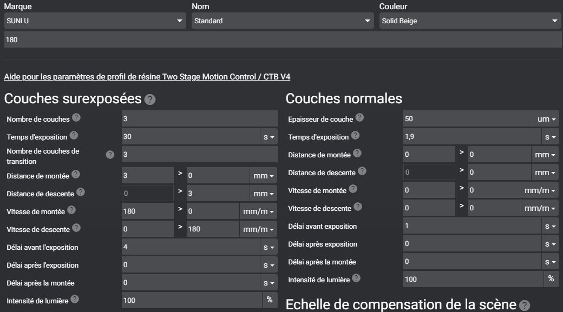Image resolution: width=563 pixels, height=312 pixels.
Task: Click help icon for normal layers Temps d'exposition
Action: point(355,136)
